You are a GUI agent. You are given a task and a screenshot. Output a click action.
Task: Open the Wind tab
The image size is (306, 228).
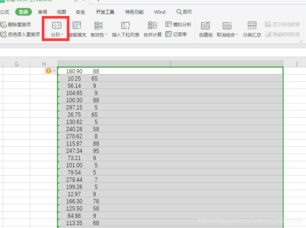(x=159, y=12)
